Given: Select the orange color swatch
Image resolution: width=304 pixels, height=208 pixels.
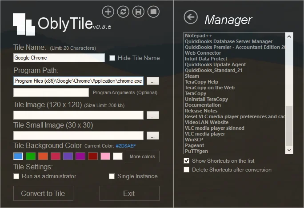Looking at the screenshot, I should (x=43, y=156).
